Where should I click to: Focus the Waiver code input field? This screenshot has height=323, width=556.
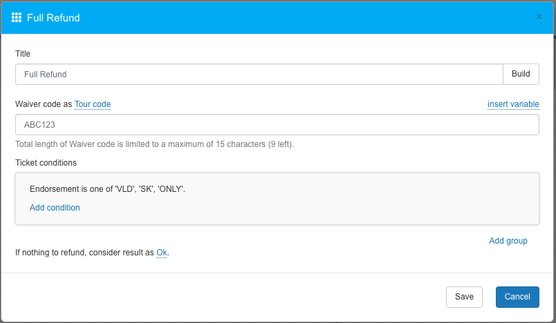tap(277, 125)
